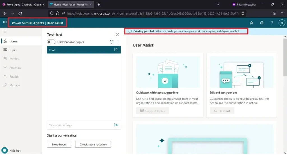Open a new browser tab plus
This screenshot has height=155, width=287.
[x=99, y=4]
